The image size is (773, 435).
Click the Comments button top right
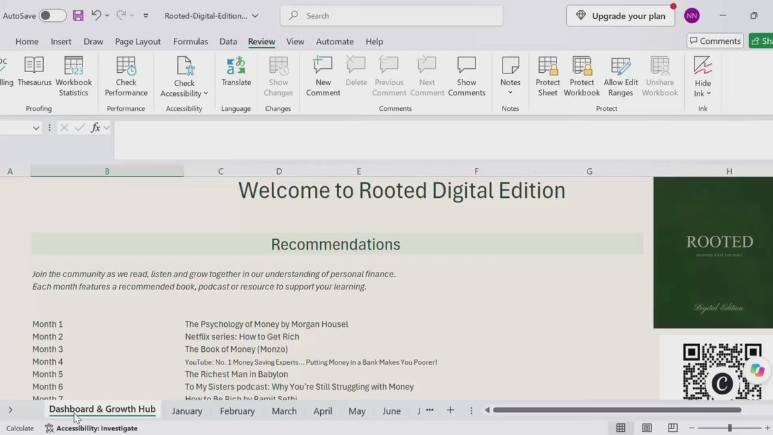(x=715, y=41)
